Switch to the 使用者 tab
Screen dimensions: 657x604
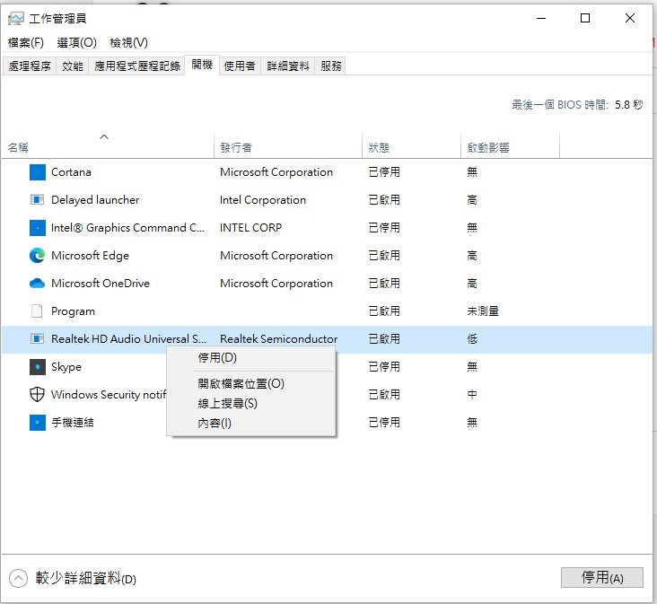[240, 66]
